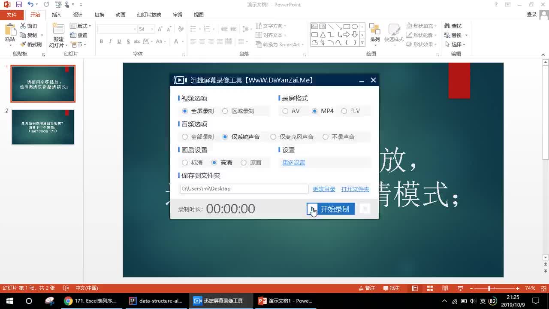
Task: Collapse the ribbon with the chevron arrow
Action: point(543,55)
